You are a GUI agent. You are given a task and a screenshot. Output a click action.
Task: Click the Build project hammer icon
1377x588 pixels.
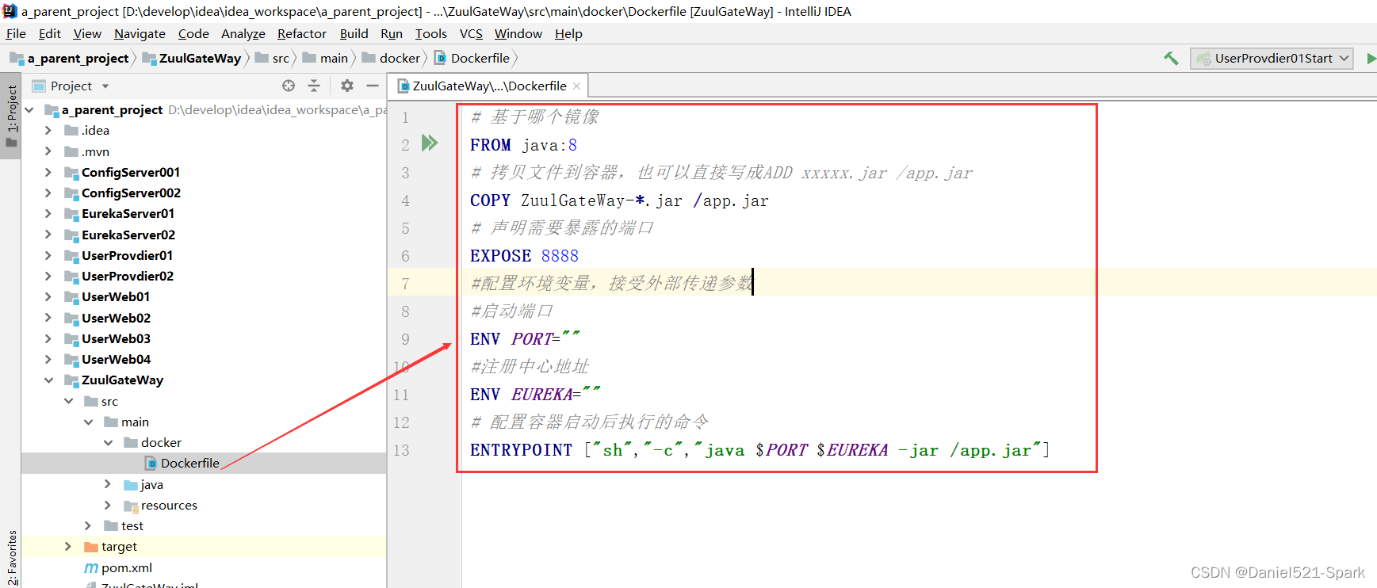(x=1171, y=58)
